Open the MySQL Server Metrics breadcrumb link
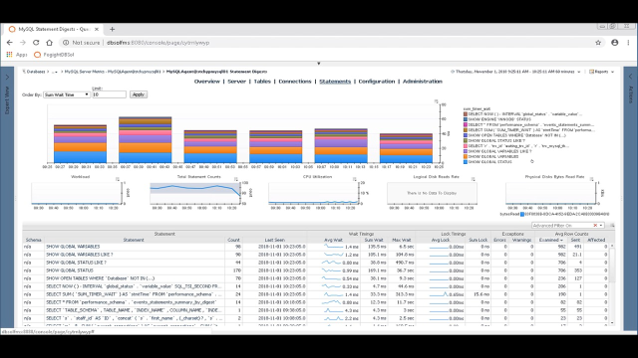 click(x=113, y=72)
